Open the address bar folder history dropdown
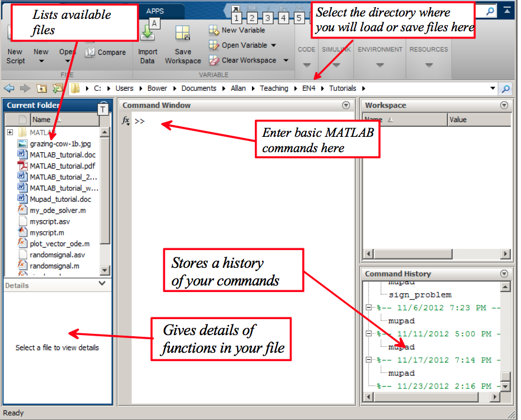 (493, 88)
